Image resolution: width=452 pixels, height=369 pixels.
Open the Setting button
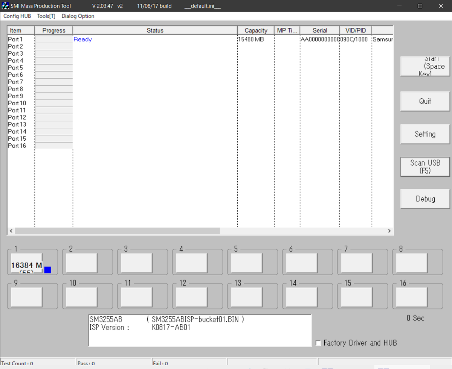[x=425, y=134]
